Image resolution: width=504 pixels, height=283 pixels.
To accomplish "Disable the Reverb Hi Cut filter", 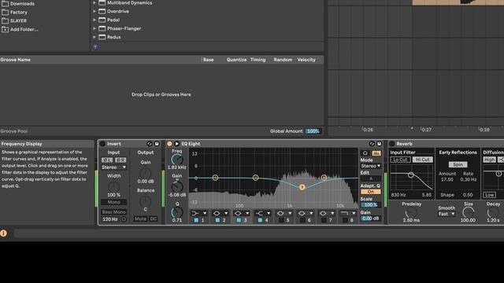I will (x=423, y=160).
